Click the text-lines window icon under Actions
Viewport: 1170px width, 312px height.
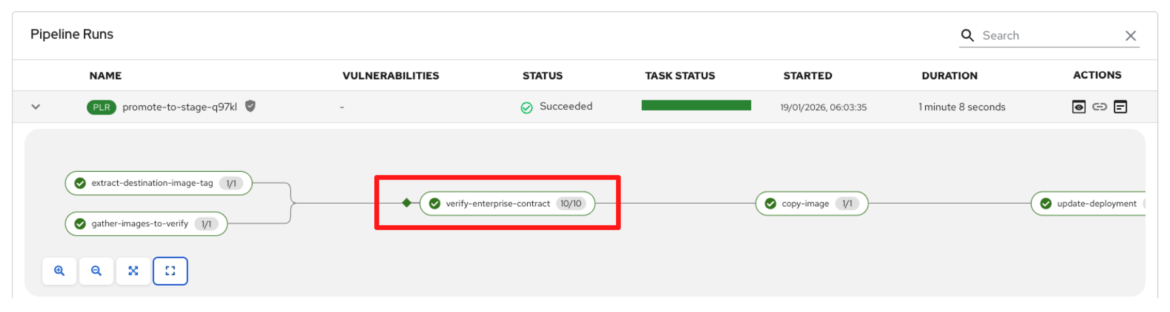pyautogui.click(x=1120, y=107)
